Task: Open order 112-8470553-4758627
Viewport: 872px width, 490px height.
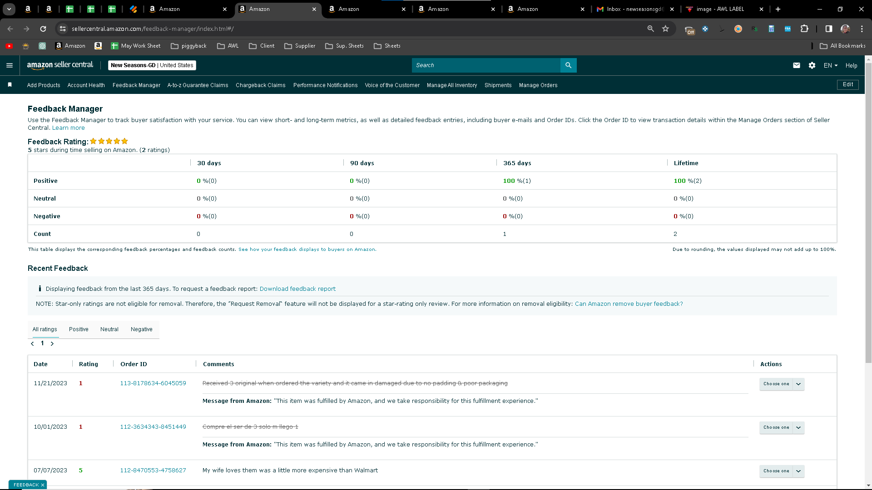Action: coord(153,470)
